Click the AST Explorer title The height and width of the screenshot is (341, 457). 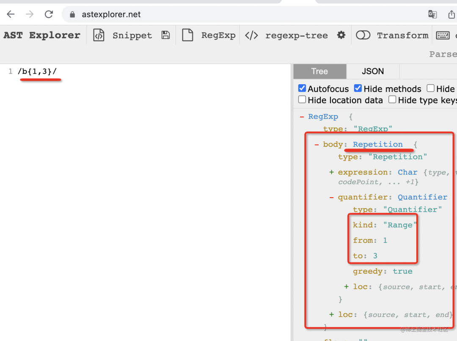41,35
